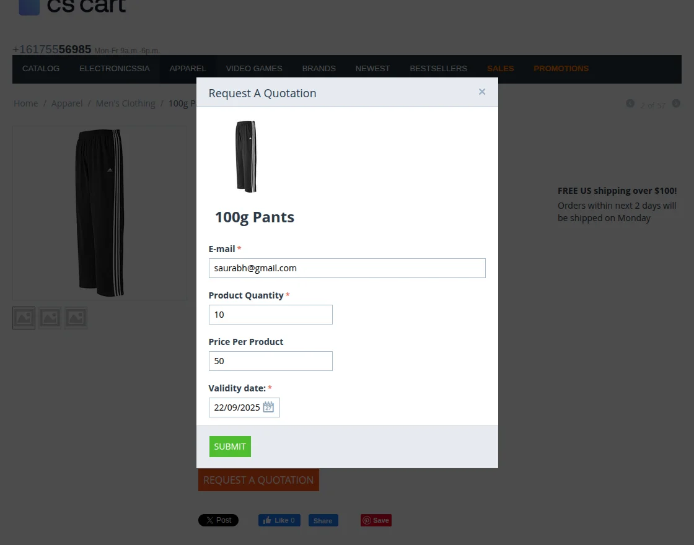
Task: Select the second product thumbnail
Action: [50, 318]
